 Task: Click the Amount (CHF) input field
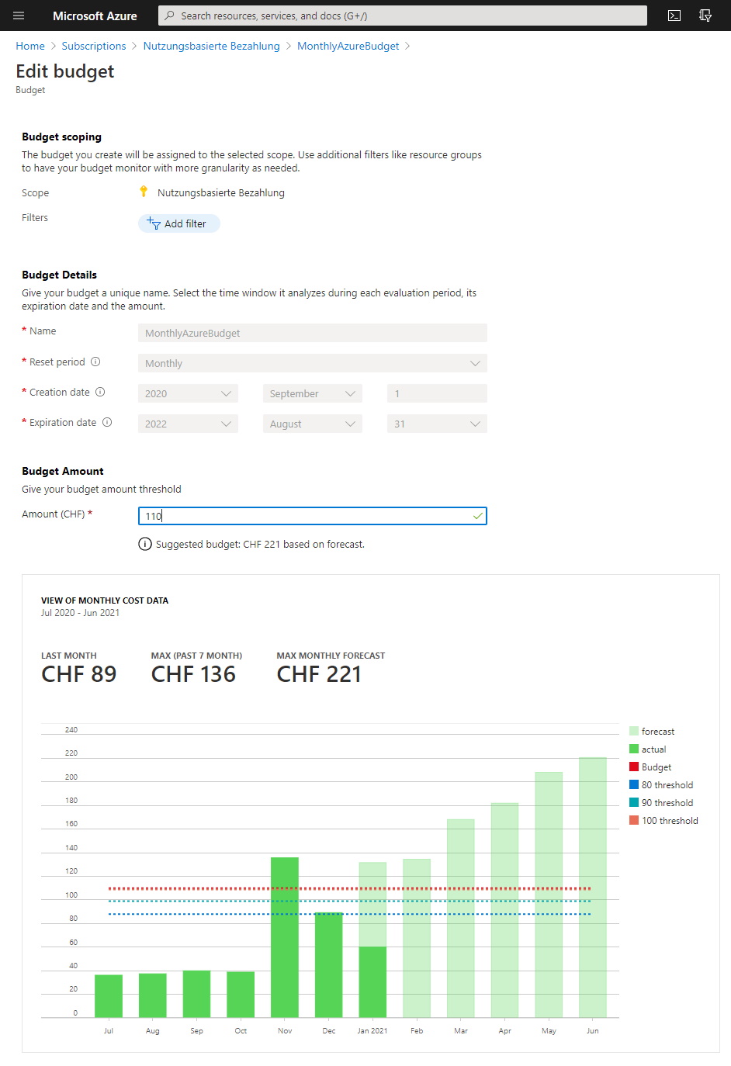click(x=313, y=516)
